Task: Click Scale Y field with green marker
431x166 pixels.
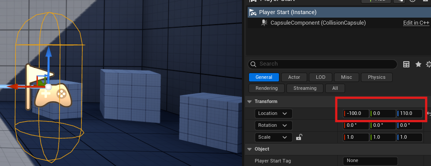Action: [383, 137]
